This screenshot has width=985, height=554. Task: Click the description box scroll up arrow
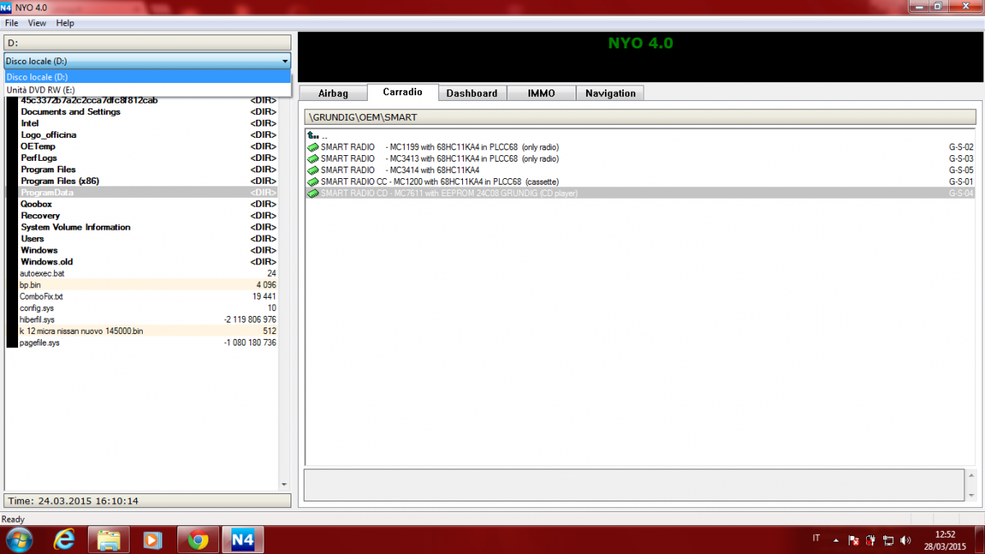tap(970, 476)
